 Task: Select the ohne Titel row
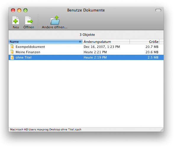86,57
